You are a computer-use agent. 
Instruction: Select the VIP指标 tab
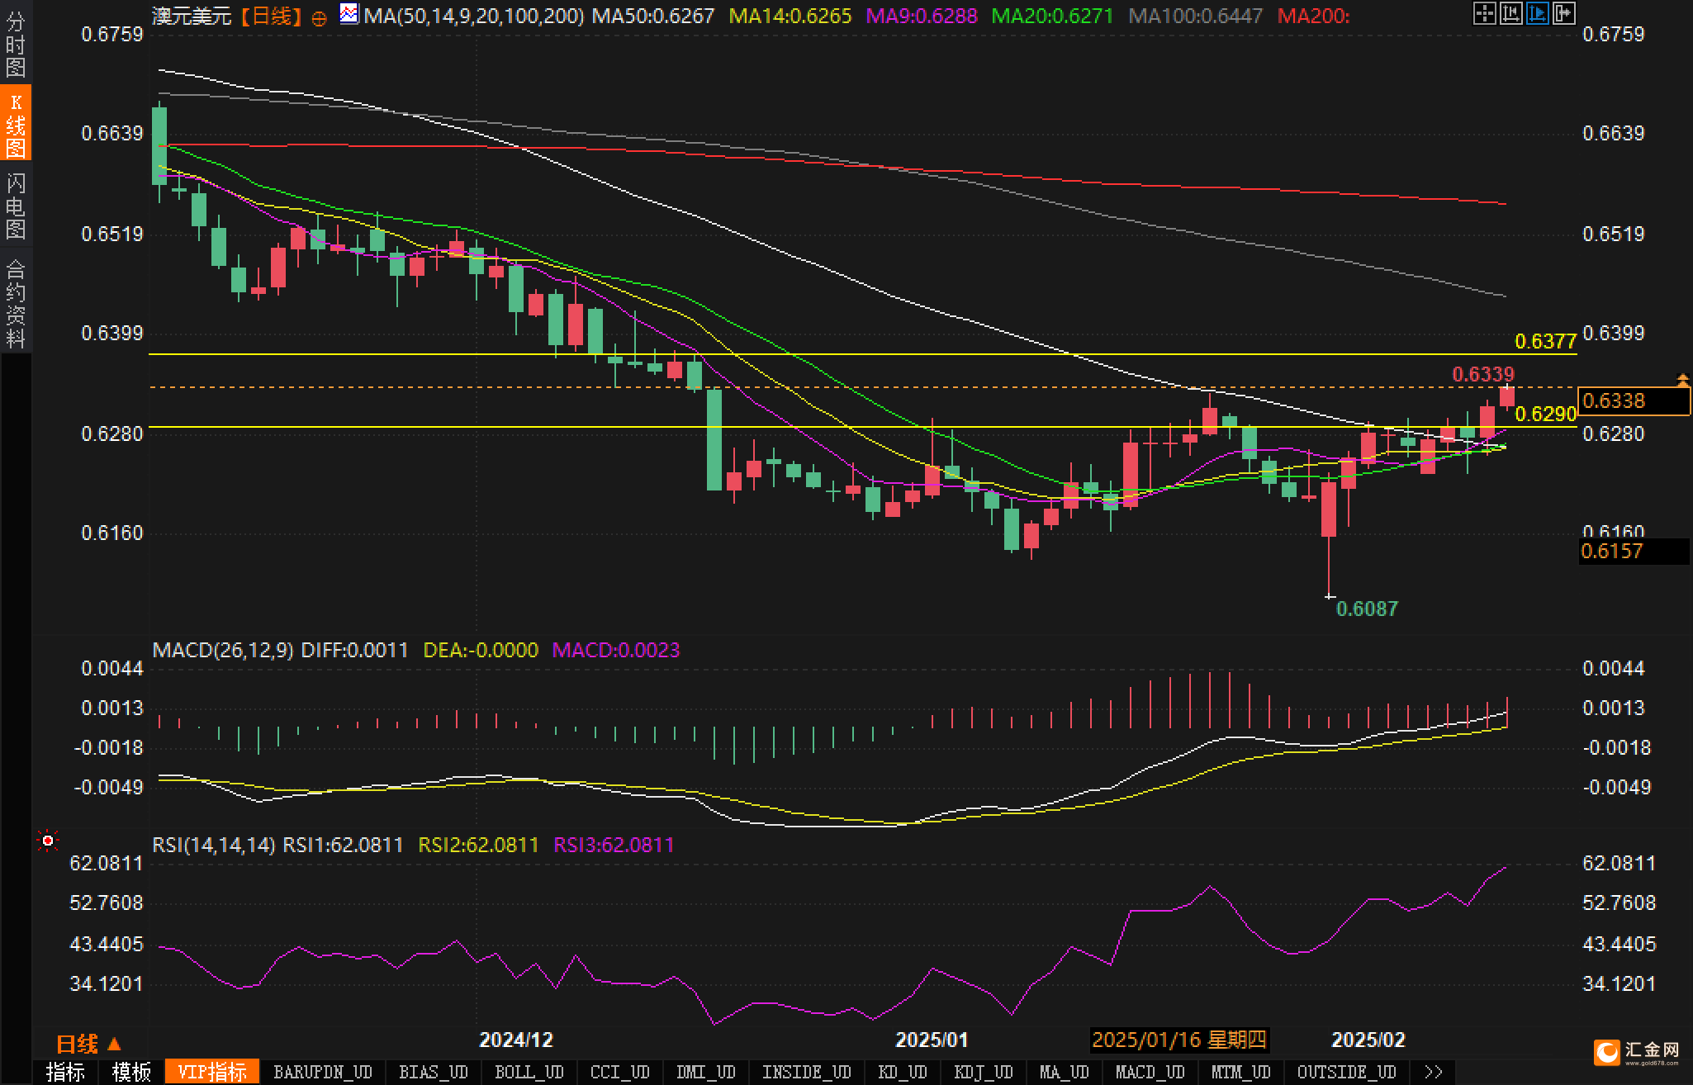pyautogui.click(x=212, y=1072)
